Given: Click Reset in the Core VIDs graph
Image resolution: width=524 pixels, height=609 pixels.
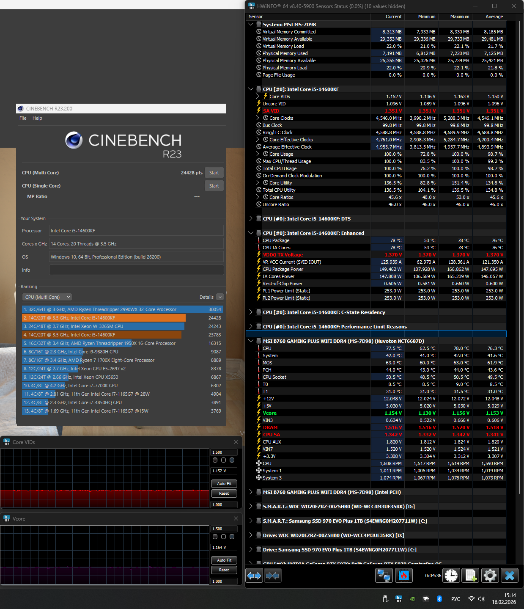Looking at the screenshot, I should pyautogui.click(x=224, y=493).
